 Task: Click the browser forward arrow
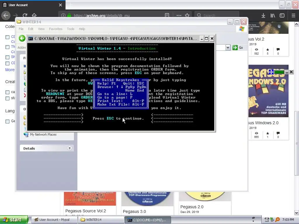pos(16,15)
